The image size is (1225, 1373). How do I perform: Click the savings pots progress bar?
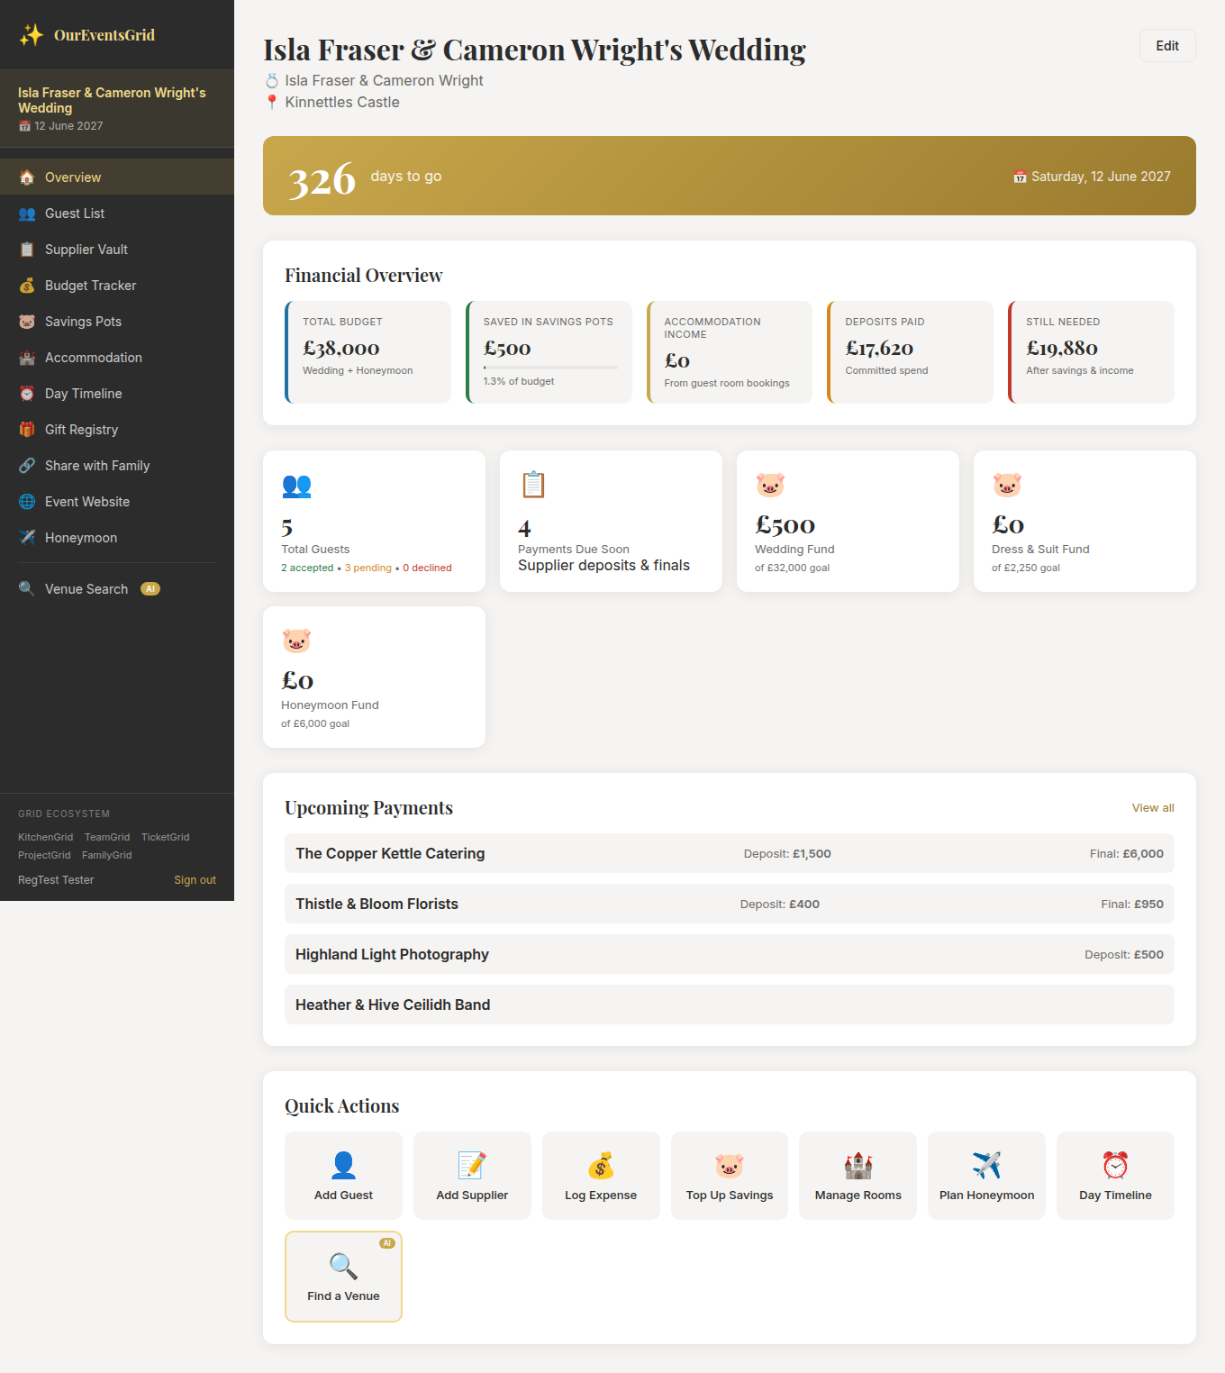click(550, 368)
